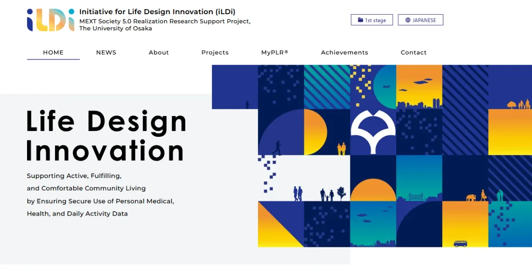532x279 pixels.
Task: Open the About page
Action: 159,52
